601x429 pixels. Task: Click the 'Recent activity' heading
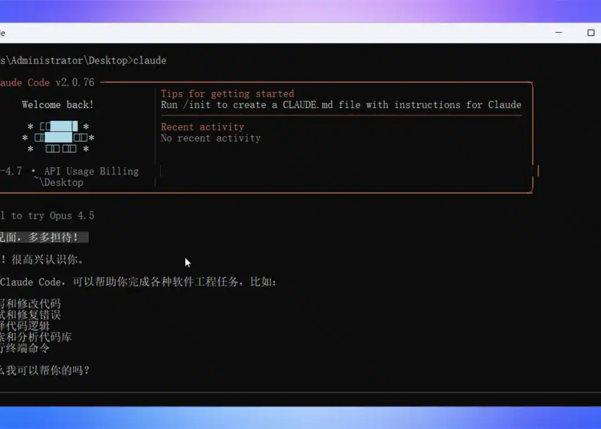coord(203,127)
